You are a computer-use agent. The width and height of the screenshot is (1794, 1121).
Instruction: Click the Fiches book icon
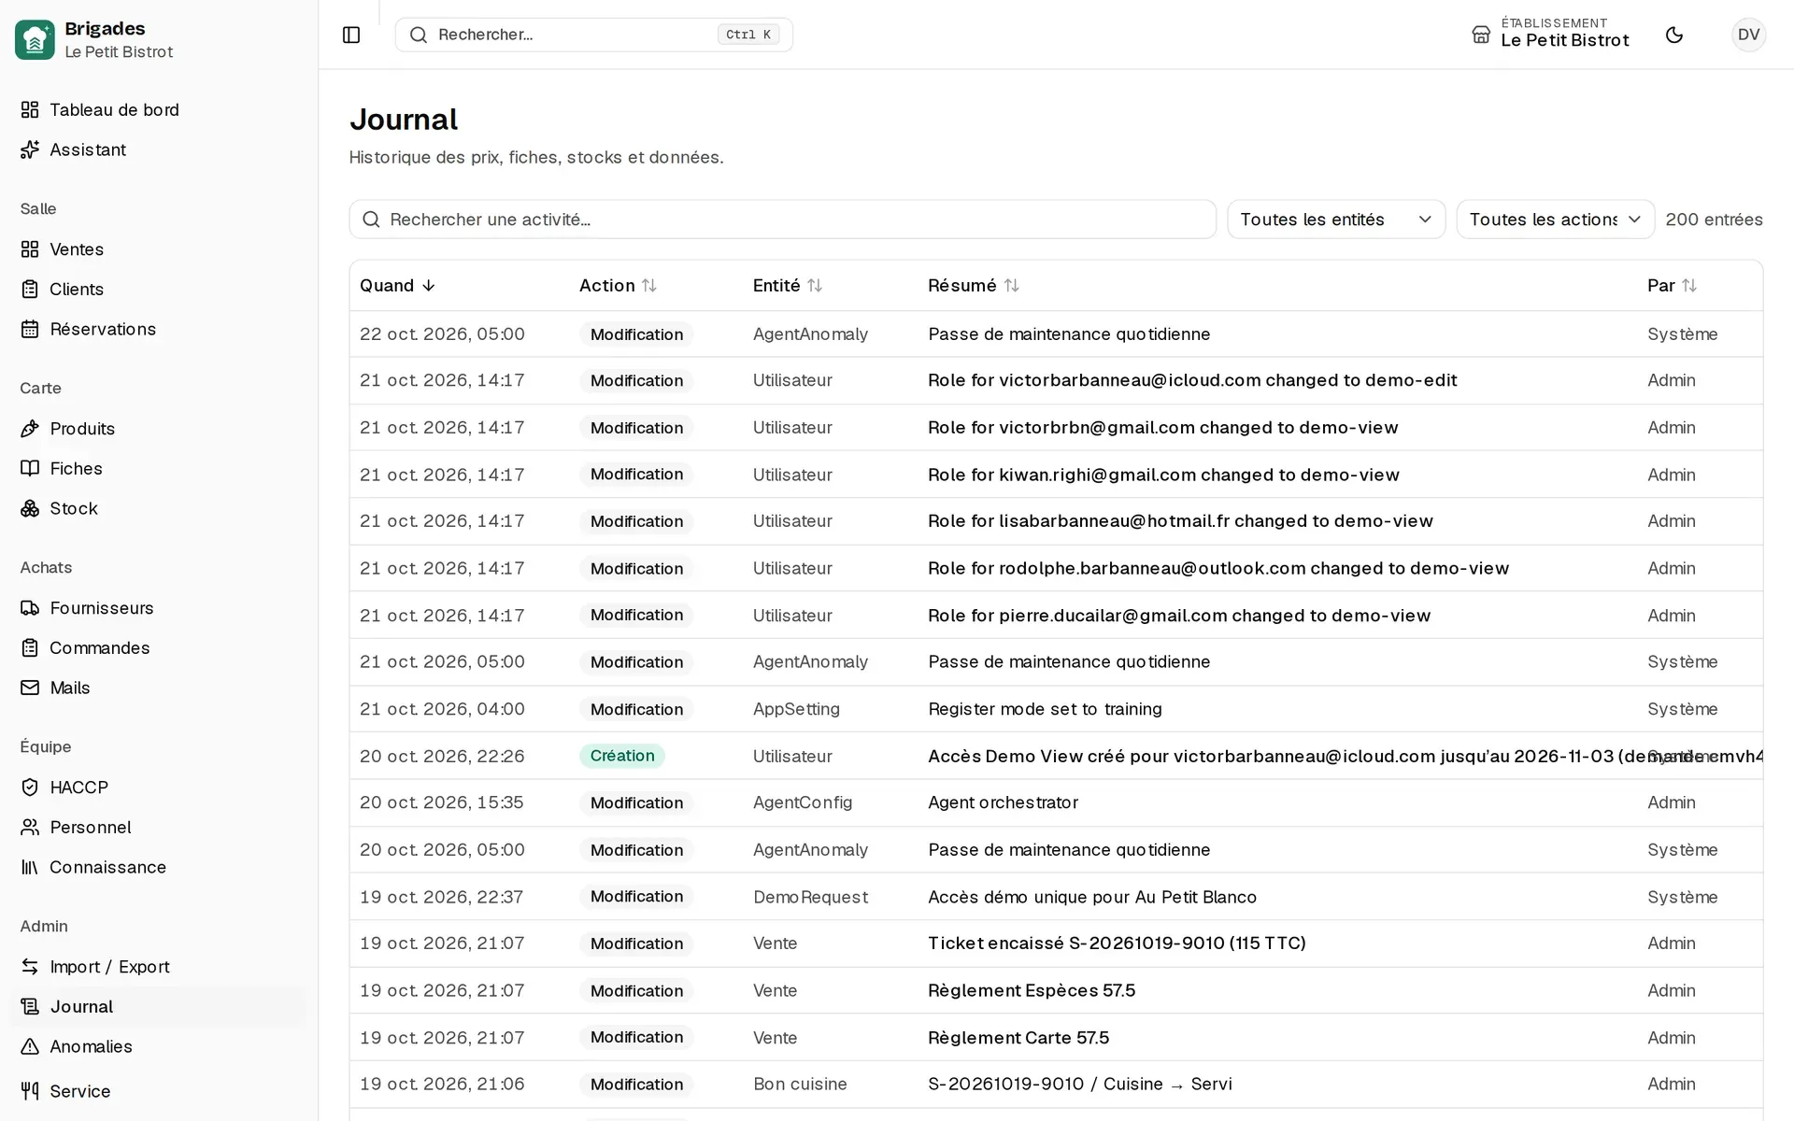pos(30,469)
